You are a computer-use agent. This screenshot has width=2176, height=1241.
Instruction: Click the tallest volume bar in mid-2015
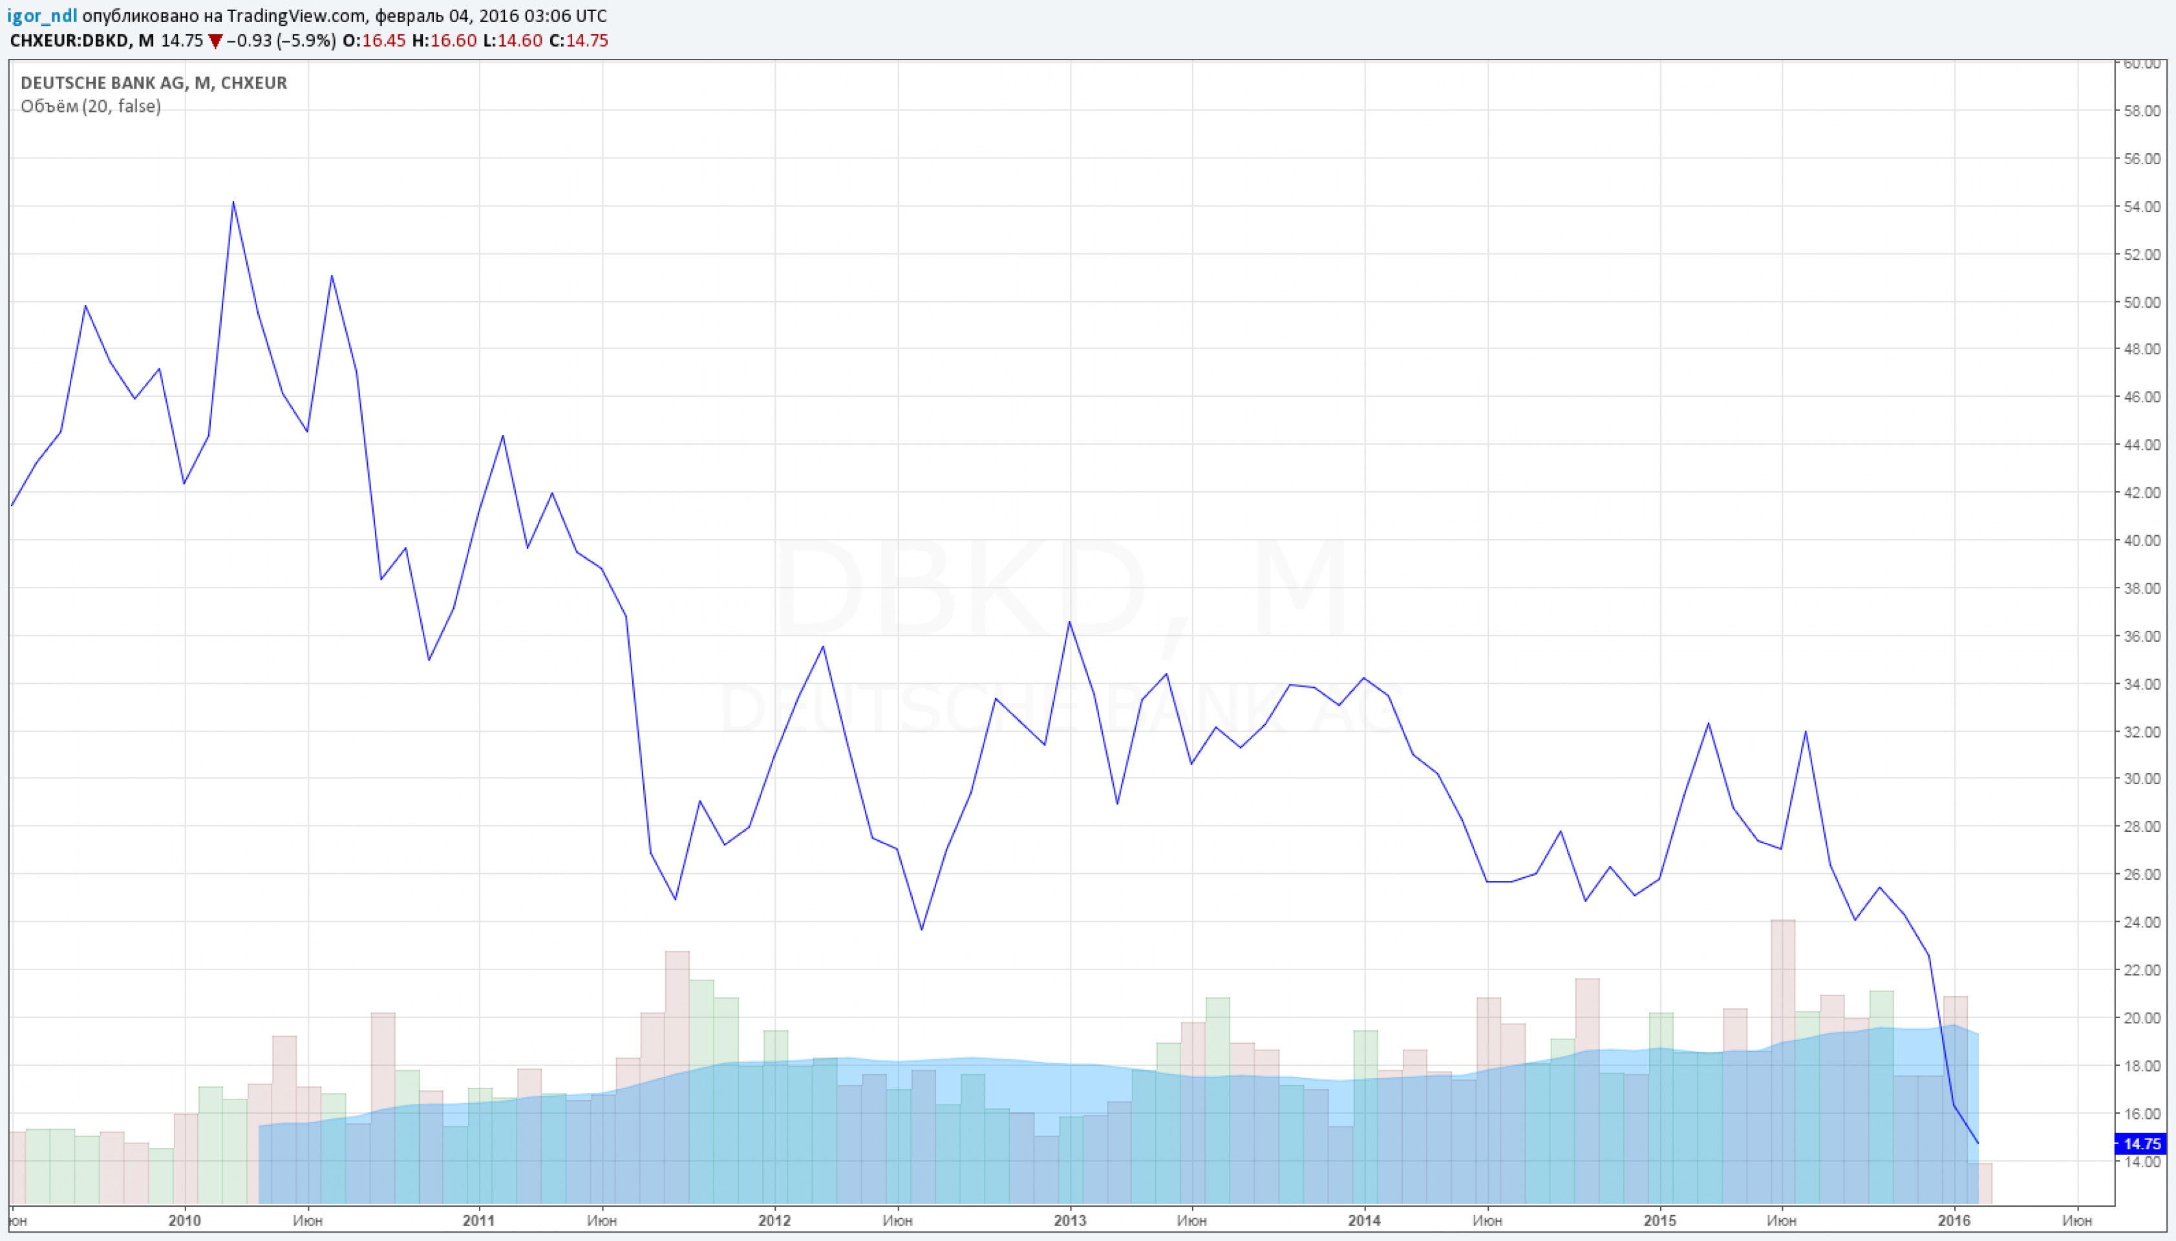(1783, 1062)
